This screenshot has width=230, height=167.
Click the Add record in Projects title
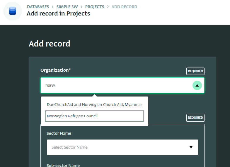(x=58, y=13)
